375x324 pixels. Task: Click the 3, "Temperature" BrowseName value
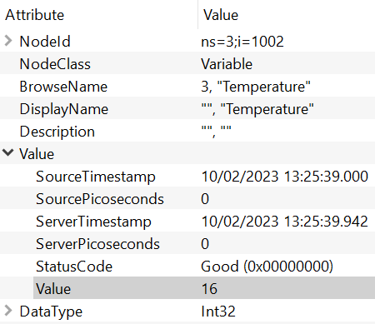pos(256,87)
